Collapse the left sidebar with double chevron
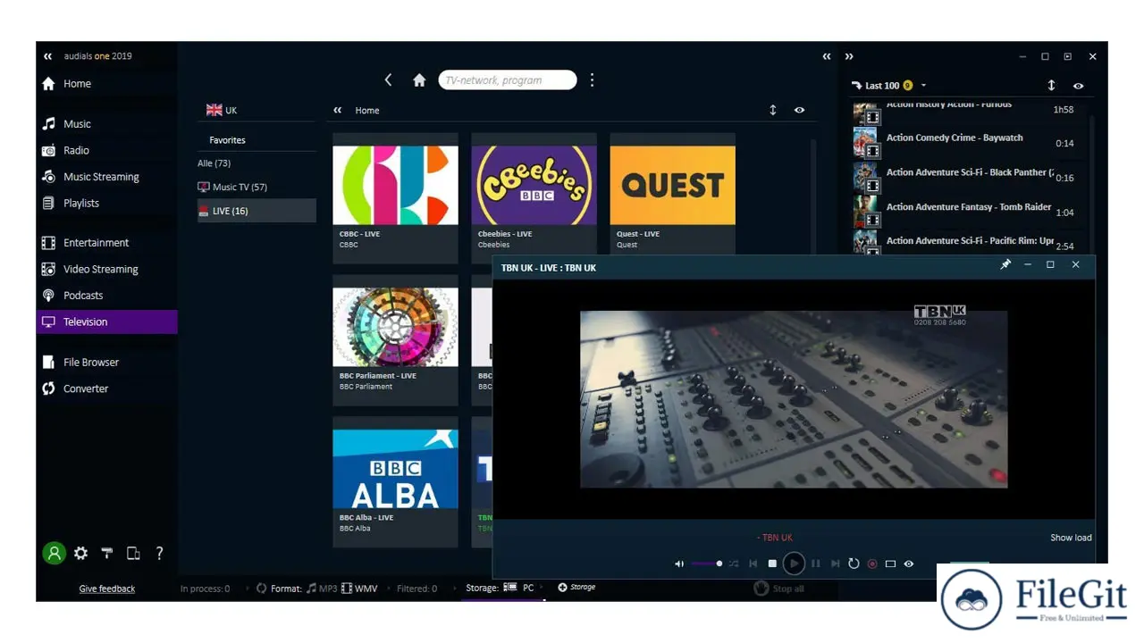Image resolution: width=1144 pixels, height=643 pixels. [x=48, y=56]
